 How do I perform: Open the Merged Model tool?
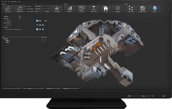click(143, 9)
